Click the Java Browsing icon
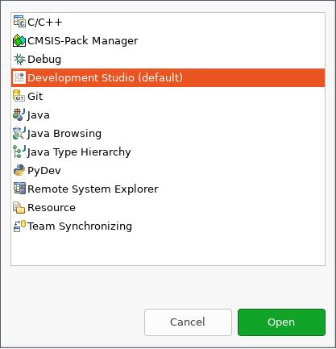The width and height of the screenshot is (336, 349). (19, 133)
